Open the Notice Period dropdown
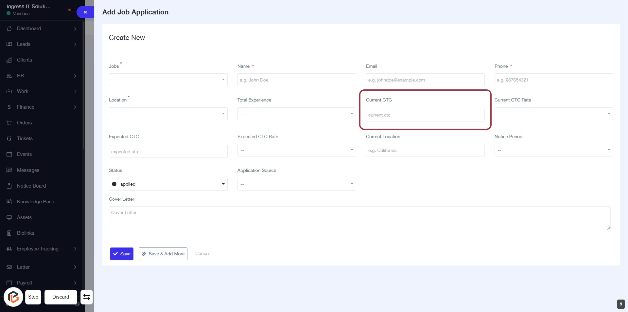This screenshot has width=628, height=312. coord(553,150)
